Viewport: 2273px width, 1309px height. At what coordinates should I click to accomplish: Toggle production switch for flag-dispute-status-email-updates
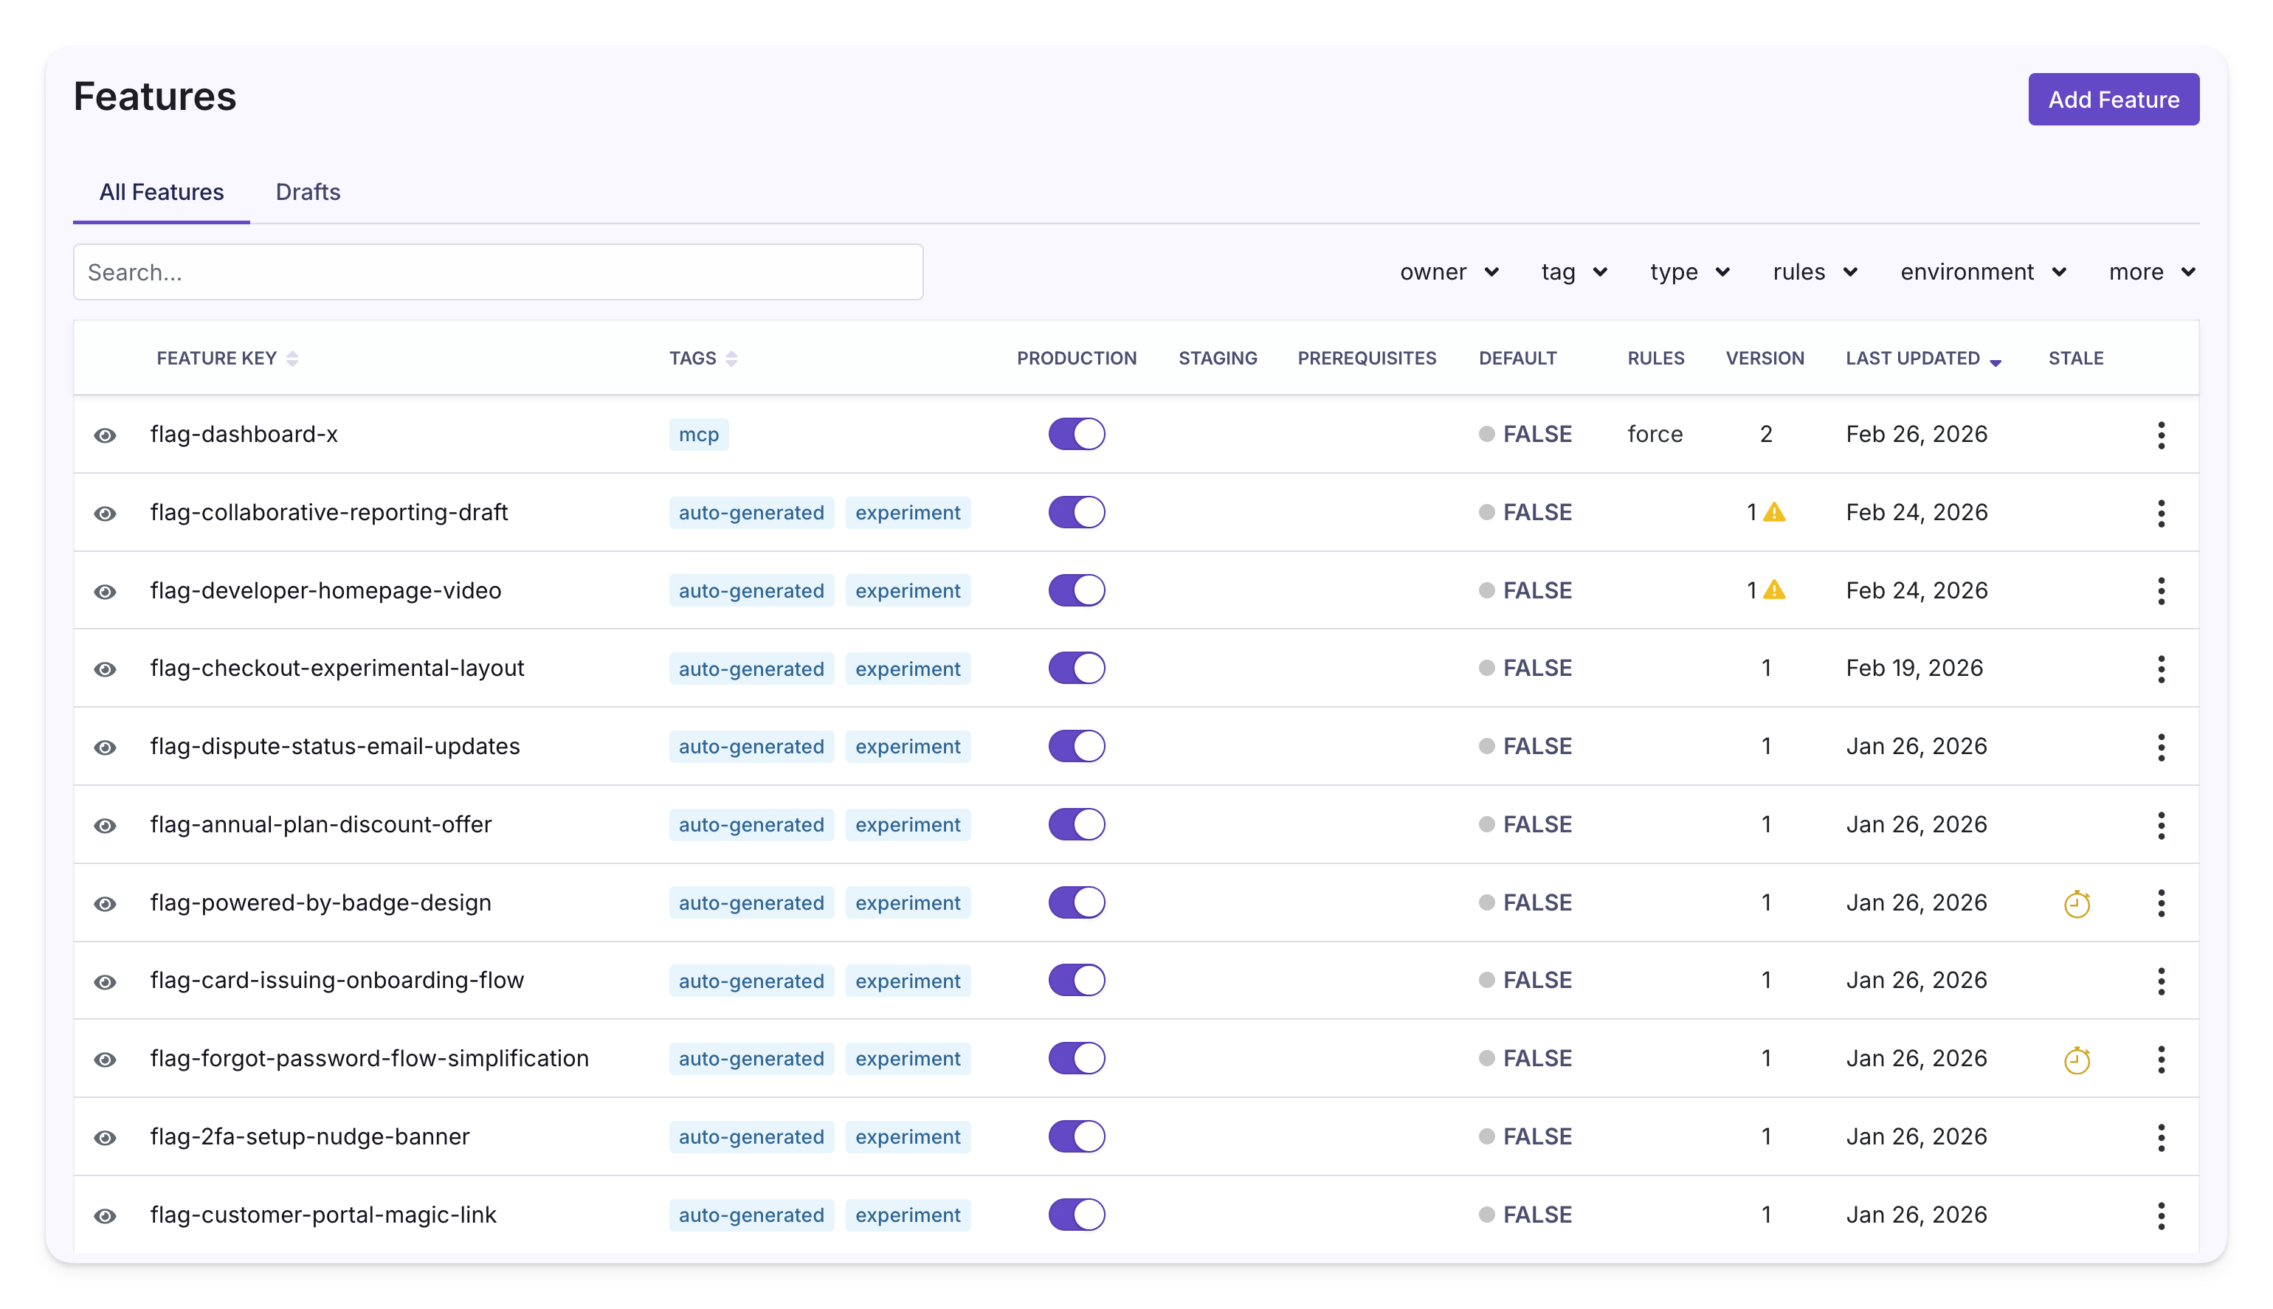coord(1076,746)
